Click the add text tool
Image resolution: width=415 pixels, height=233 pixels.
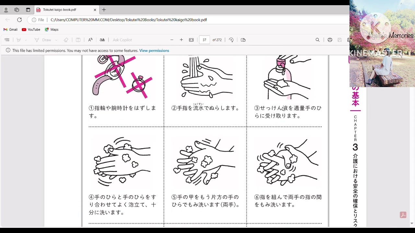click(78, 40)
